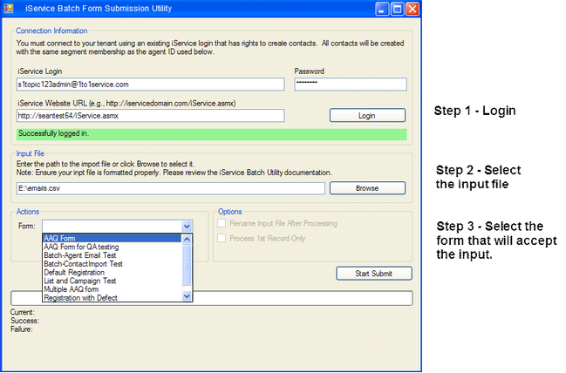The image size is (566, 373).
Task: Select Default Registration form
Action: 112,273
